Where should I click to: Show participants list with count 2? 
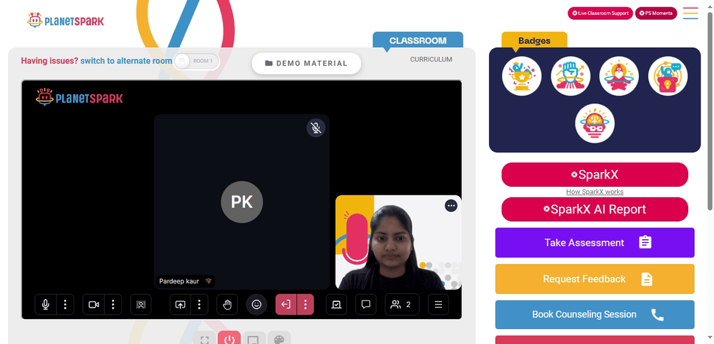click(x=402, y=305)
